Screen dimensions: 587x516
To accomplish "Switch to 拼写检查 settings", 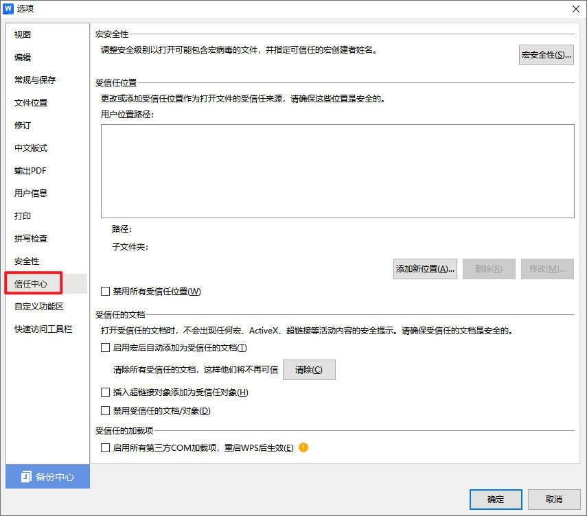I will [x=32, y=238].
